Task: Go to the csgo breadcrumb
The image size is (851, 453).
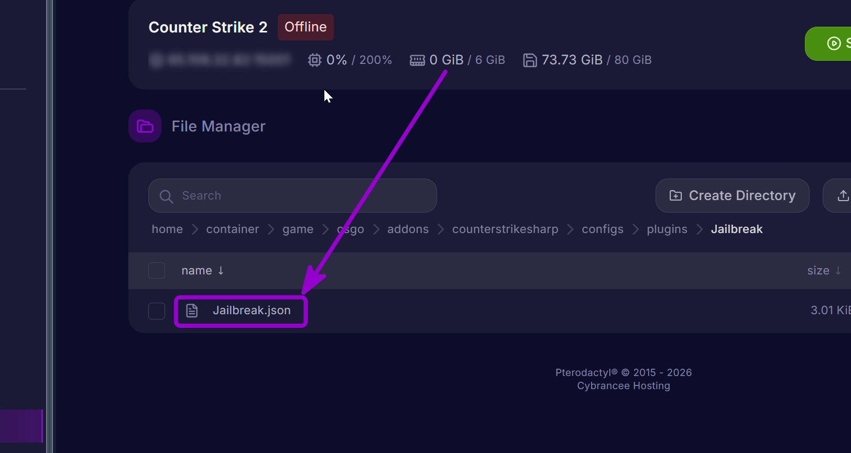Action: click(351, 229)
